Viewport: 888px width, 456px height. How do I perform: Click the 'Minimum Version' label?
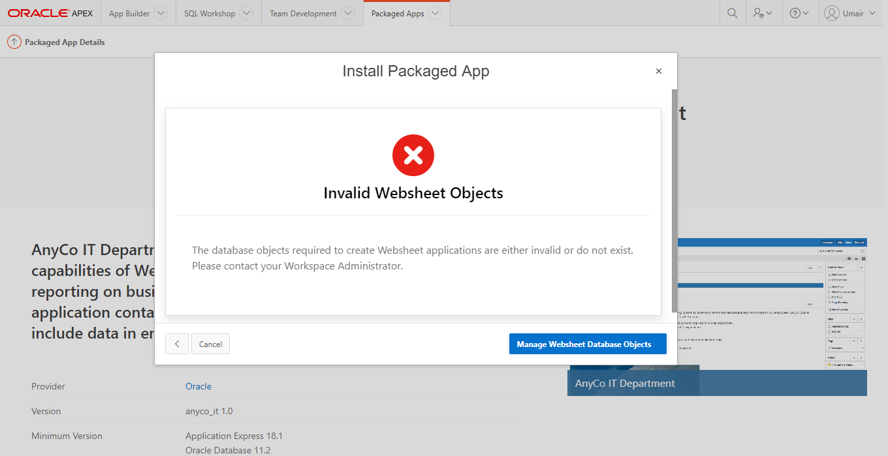(x=67, y=436)
